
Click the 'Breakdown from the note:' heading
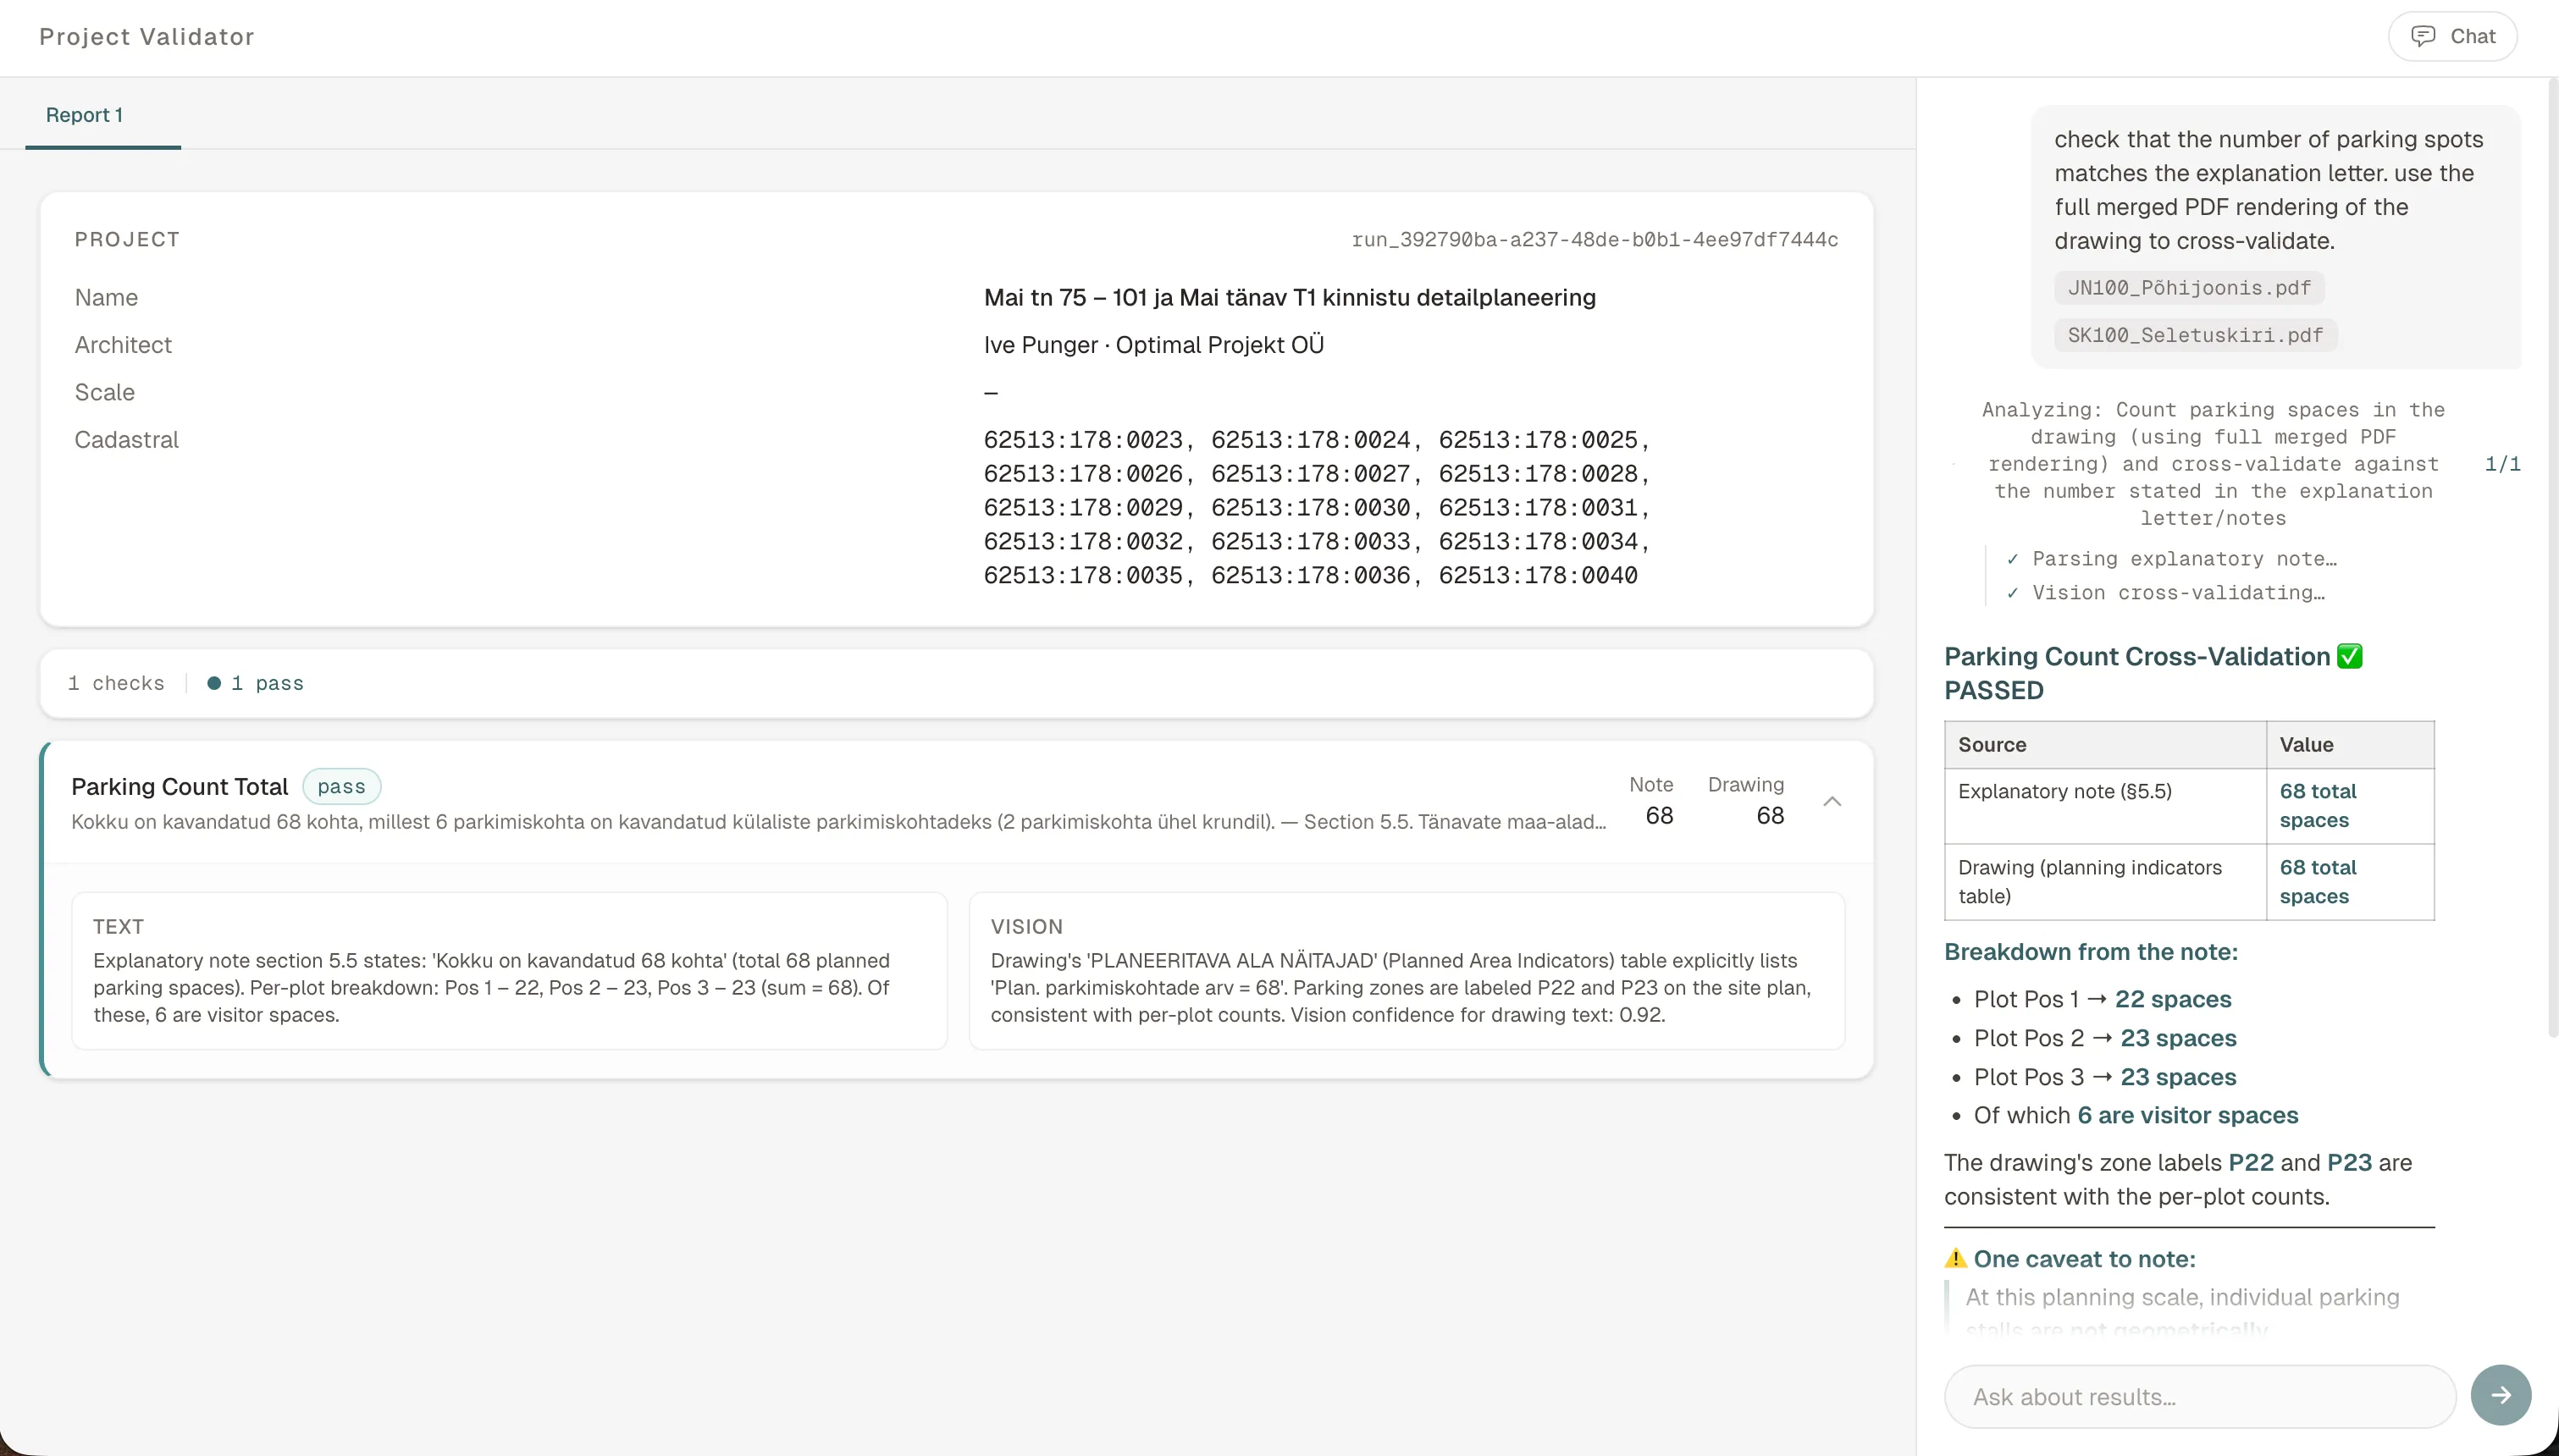click(x=2091, y=952)
